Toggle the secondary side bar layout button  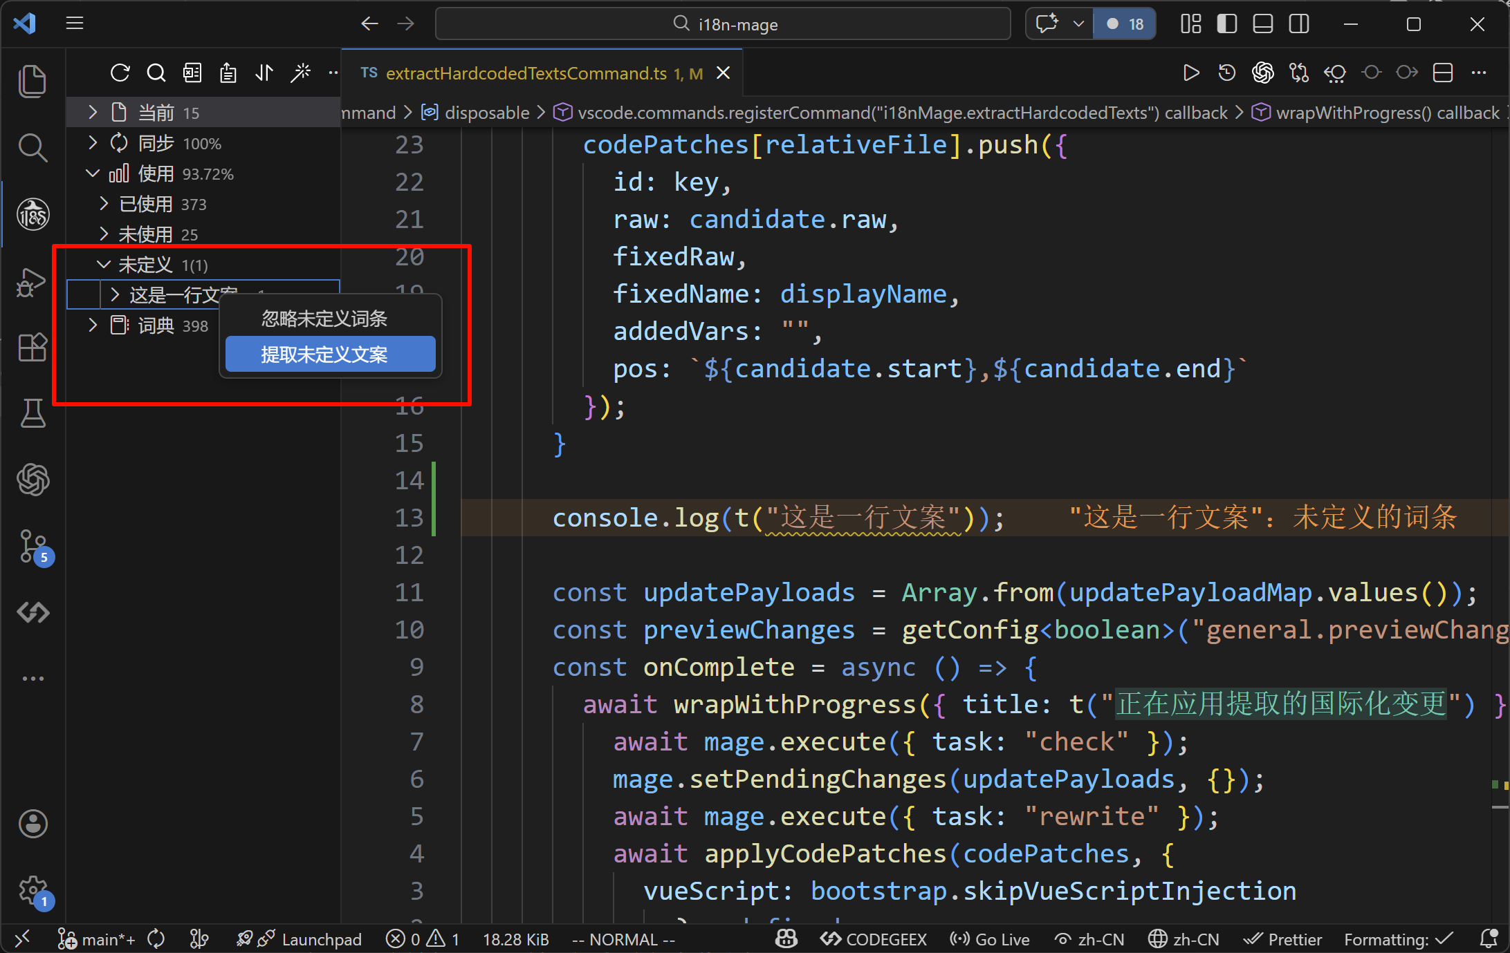pyautogui.click(x=1299, y=24)
